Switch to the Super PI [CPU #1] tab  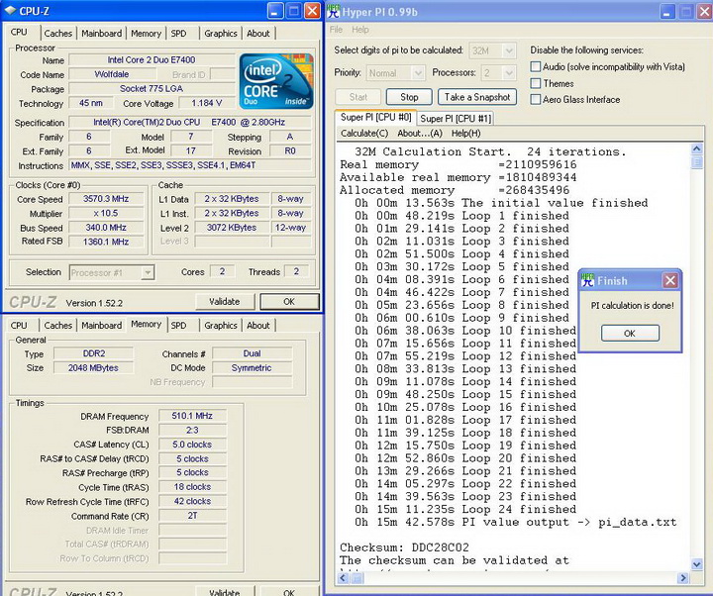[x=456, y=118]
